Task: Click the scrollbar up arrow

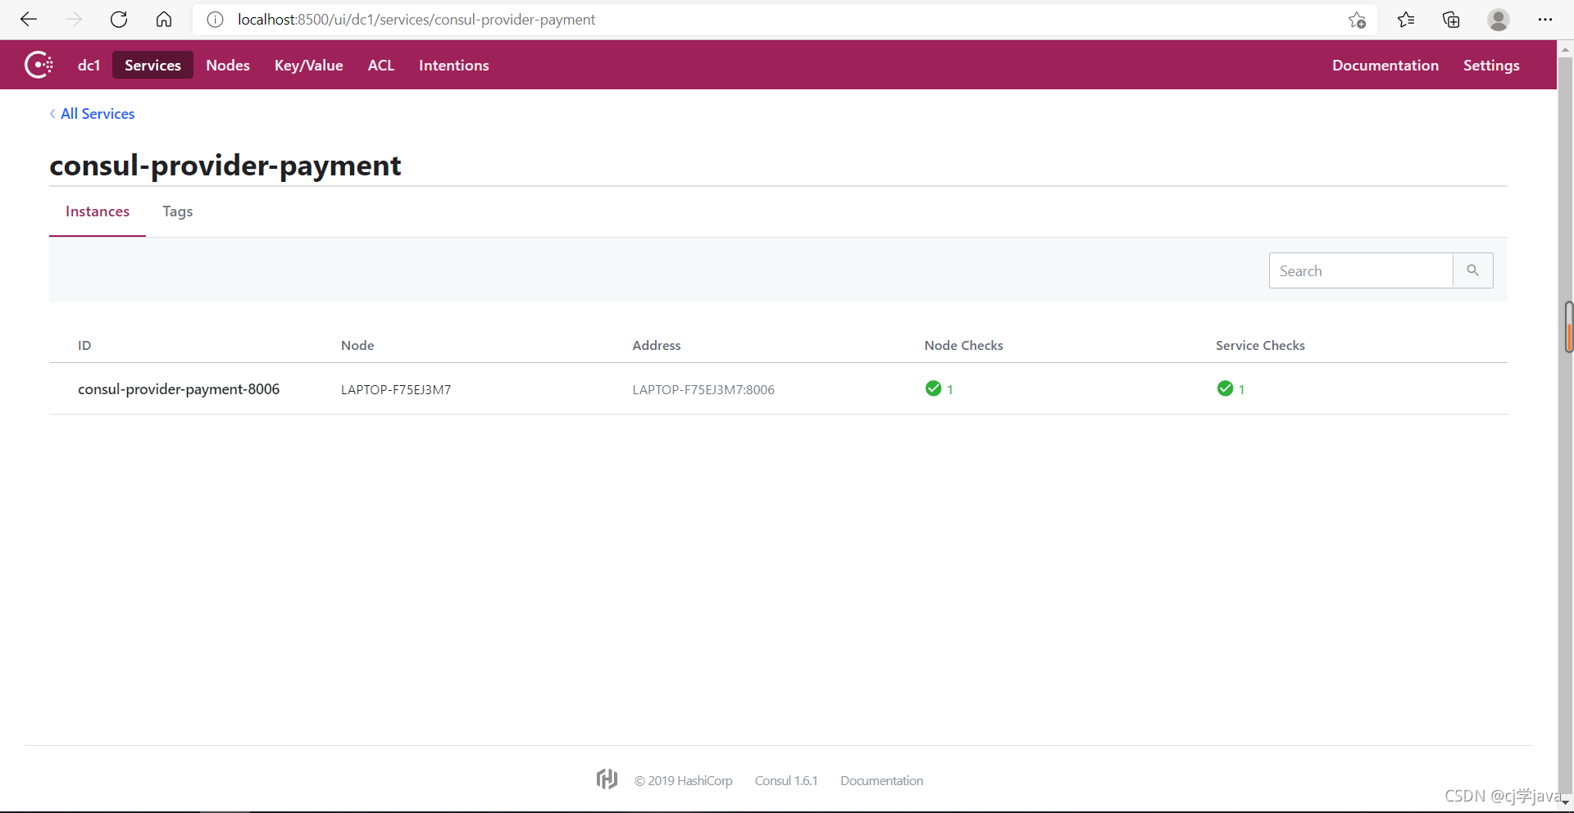Action: pos(1566,49)
